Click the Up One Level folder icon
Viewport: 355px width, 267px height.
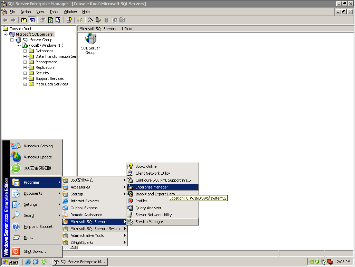click(x=23, y=20)
